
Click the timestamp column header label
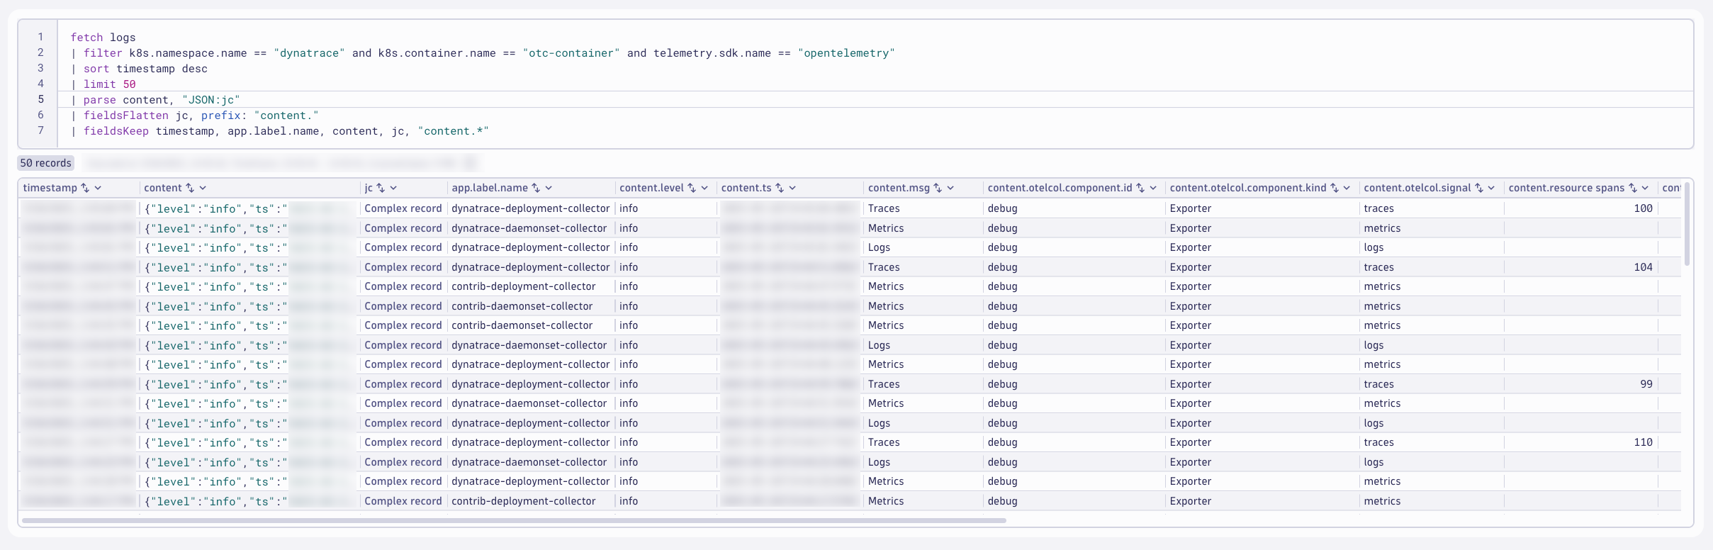(x=50, y=188)
